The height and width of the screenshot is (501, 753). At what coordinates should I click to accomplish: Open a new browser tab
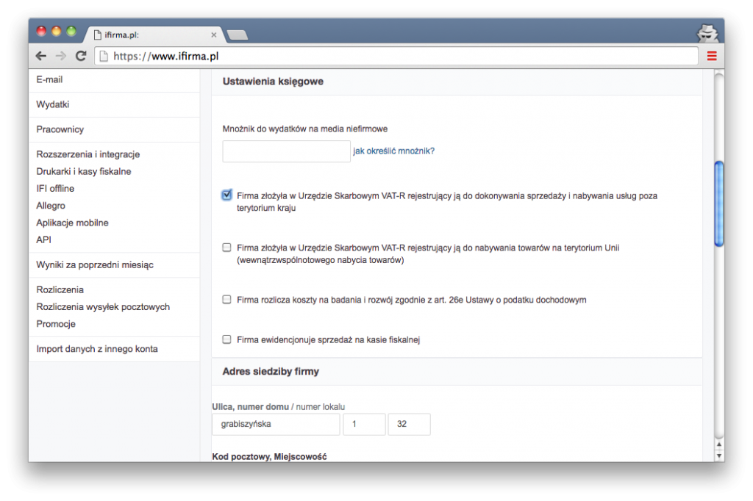[x=238, y=35]
